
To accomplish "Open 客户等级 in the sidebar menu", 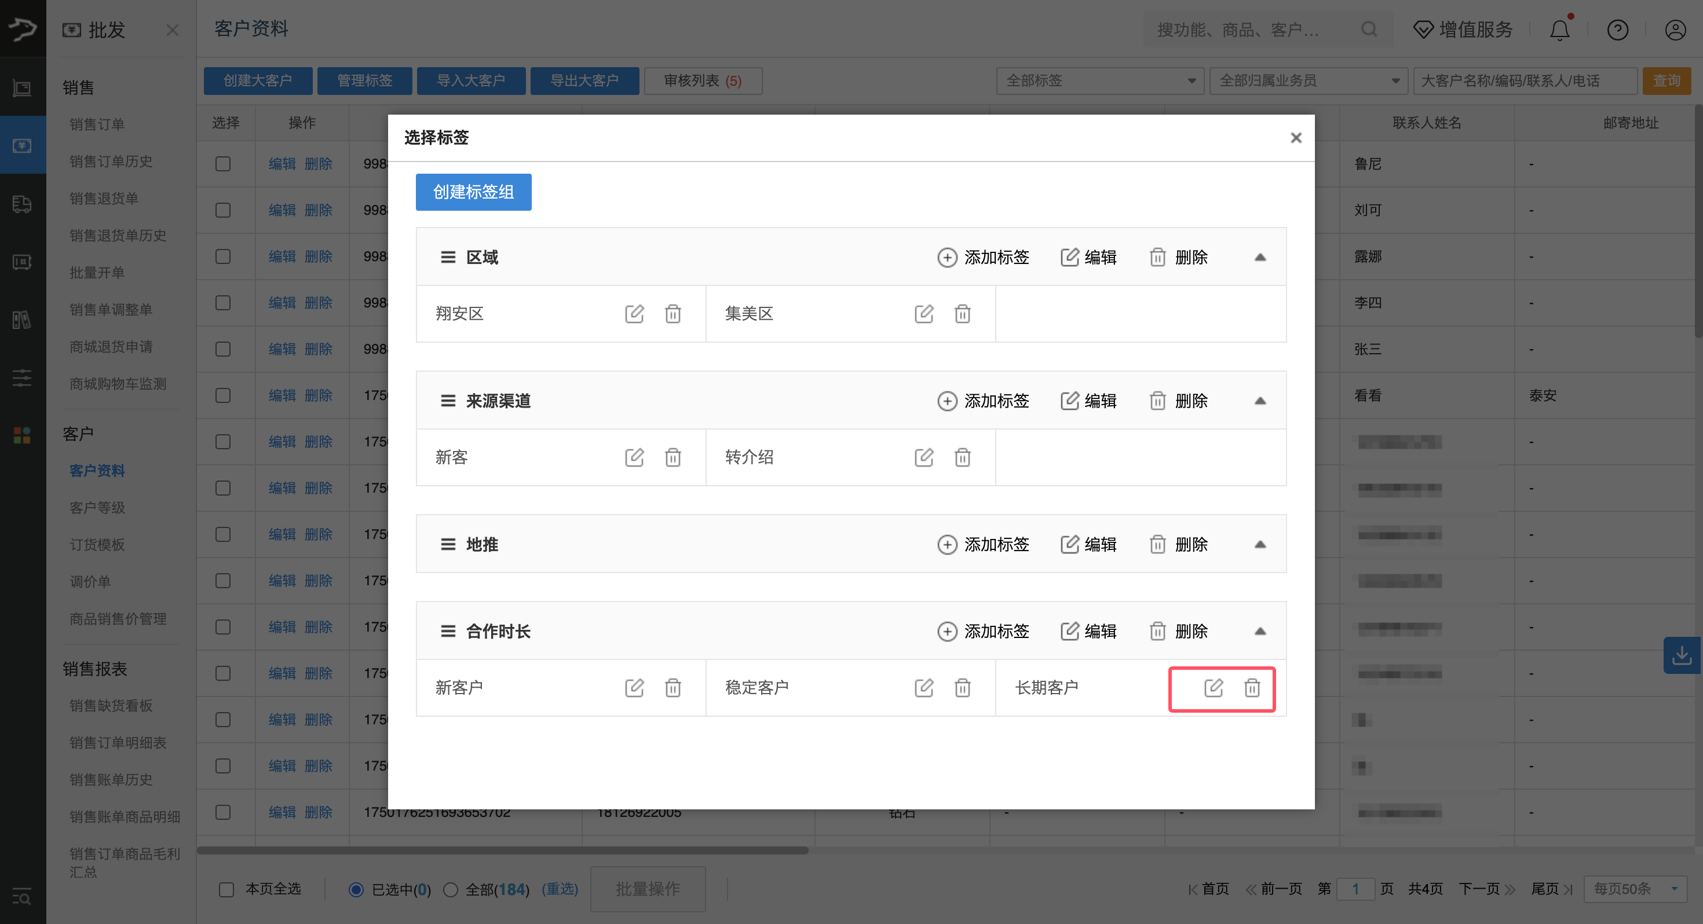I will 97,508.
